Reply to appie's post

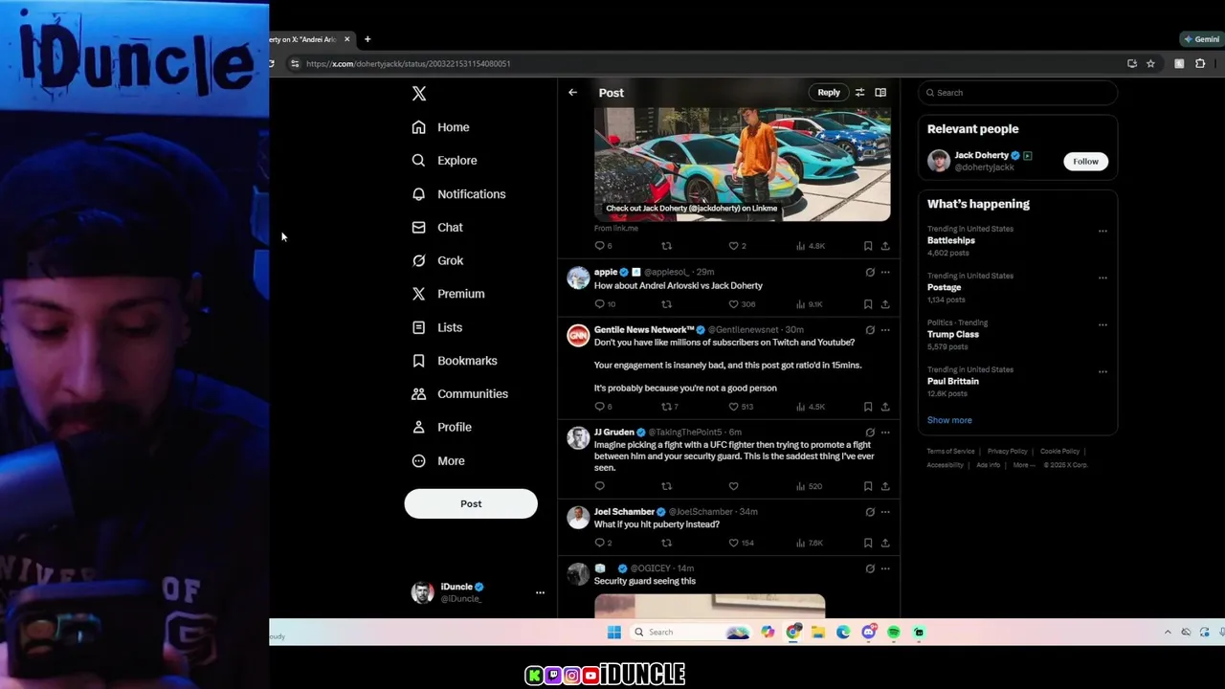click(600, 304)
